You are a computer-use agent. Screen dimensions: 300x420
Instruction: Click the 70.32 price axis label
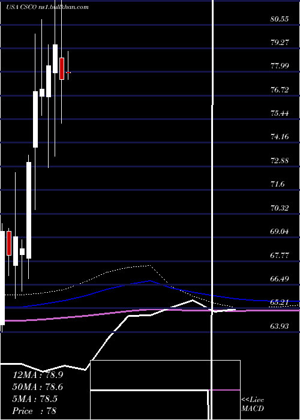click(280, 208)
